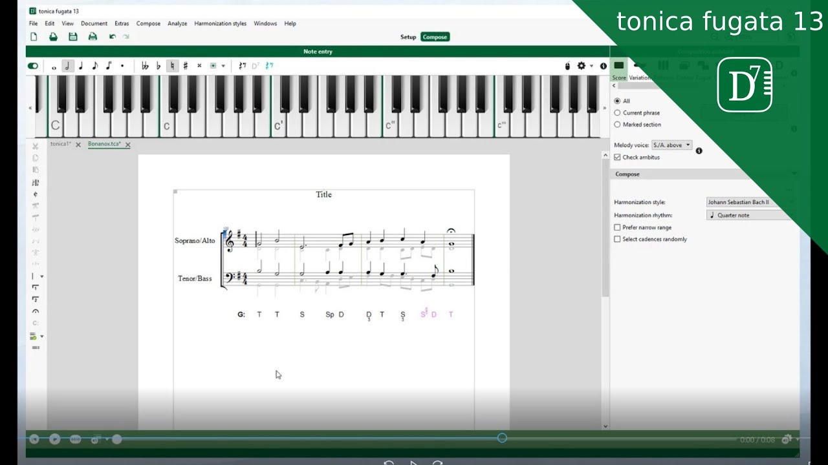Screen dimensions: 828x465
Task: Choose the natural accidental
Action: [x=172, y=66]
